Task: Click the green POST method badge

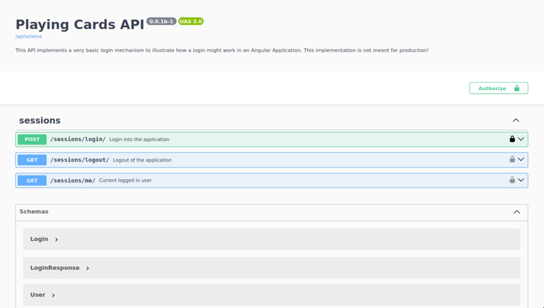Action: click(x=32, y=139)
